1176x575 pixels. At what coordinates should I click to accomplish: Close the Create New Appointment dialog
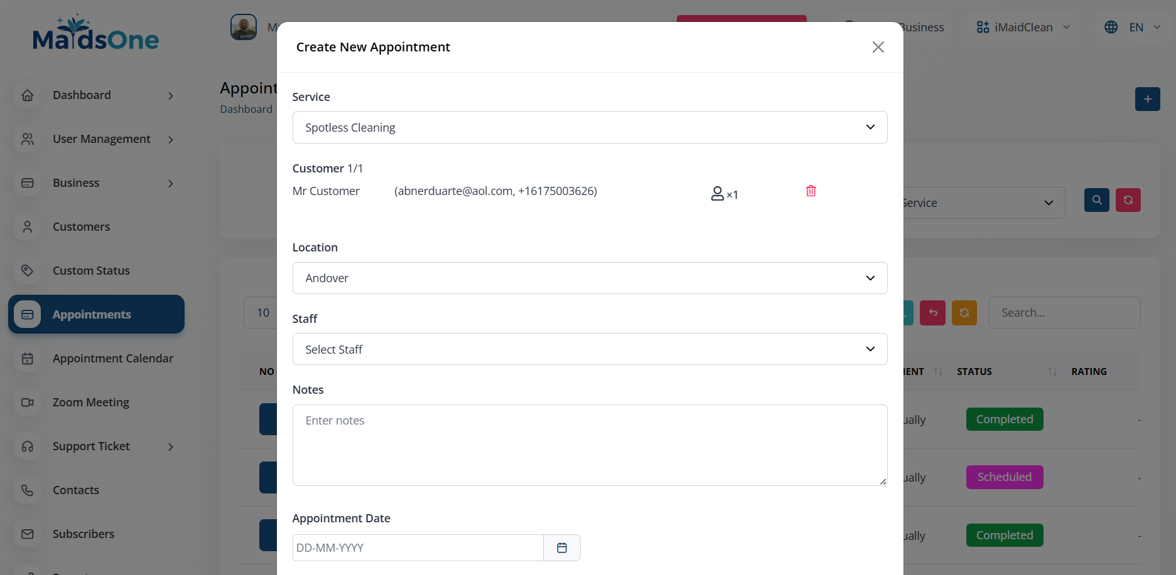878,47
